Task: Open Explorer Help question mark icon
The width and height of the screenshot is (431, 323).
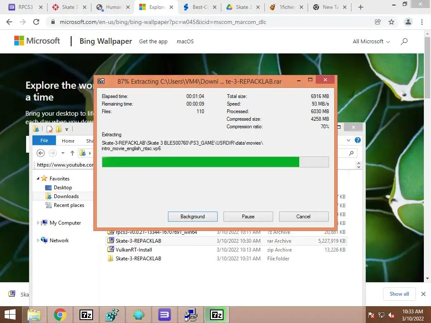Action: click(x=357, y=140)
